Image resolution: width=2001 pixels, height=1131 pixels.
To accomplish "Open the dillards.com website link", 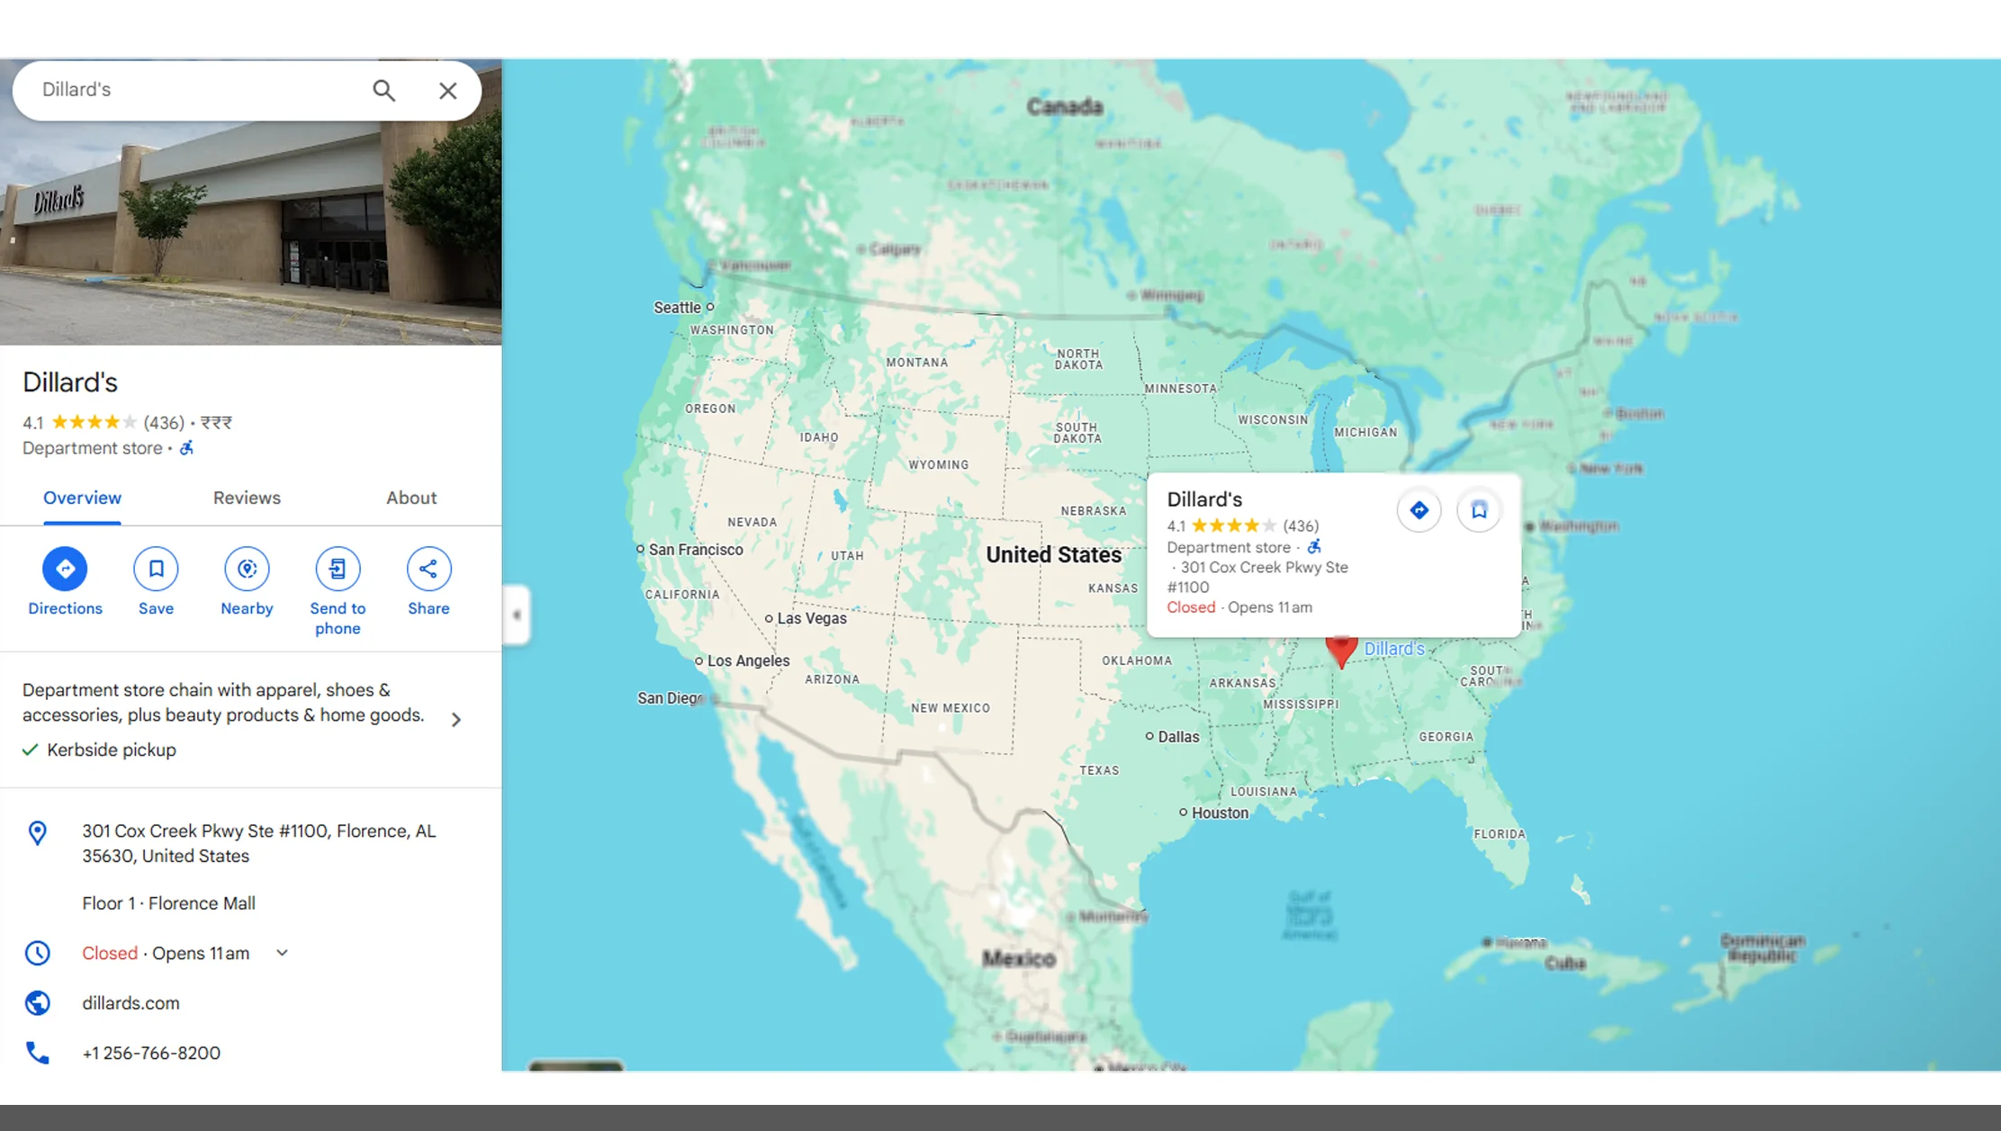I will tap(131, 1002).
